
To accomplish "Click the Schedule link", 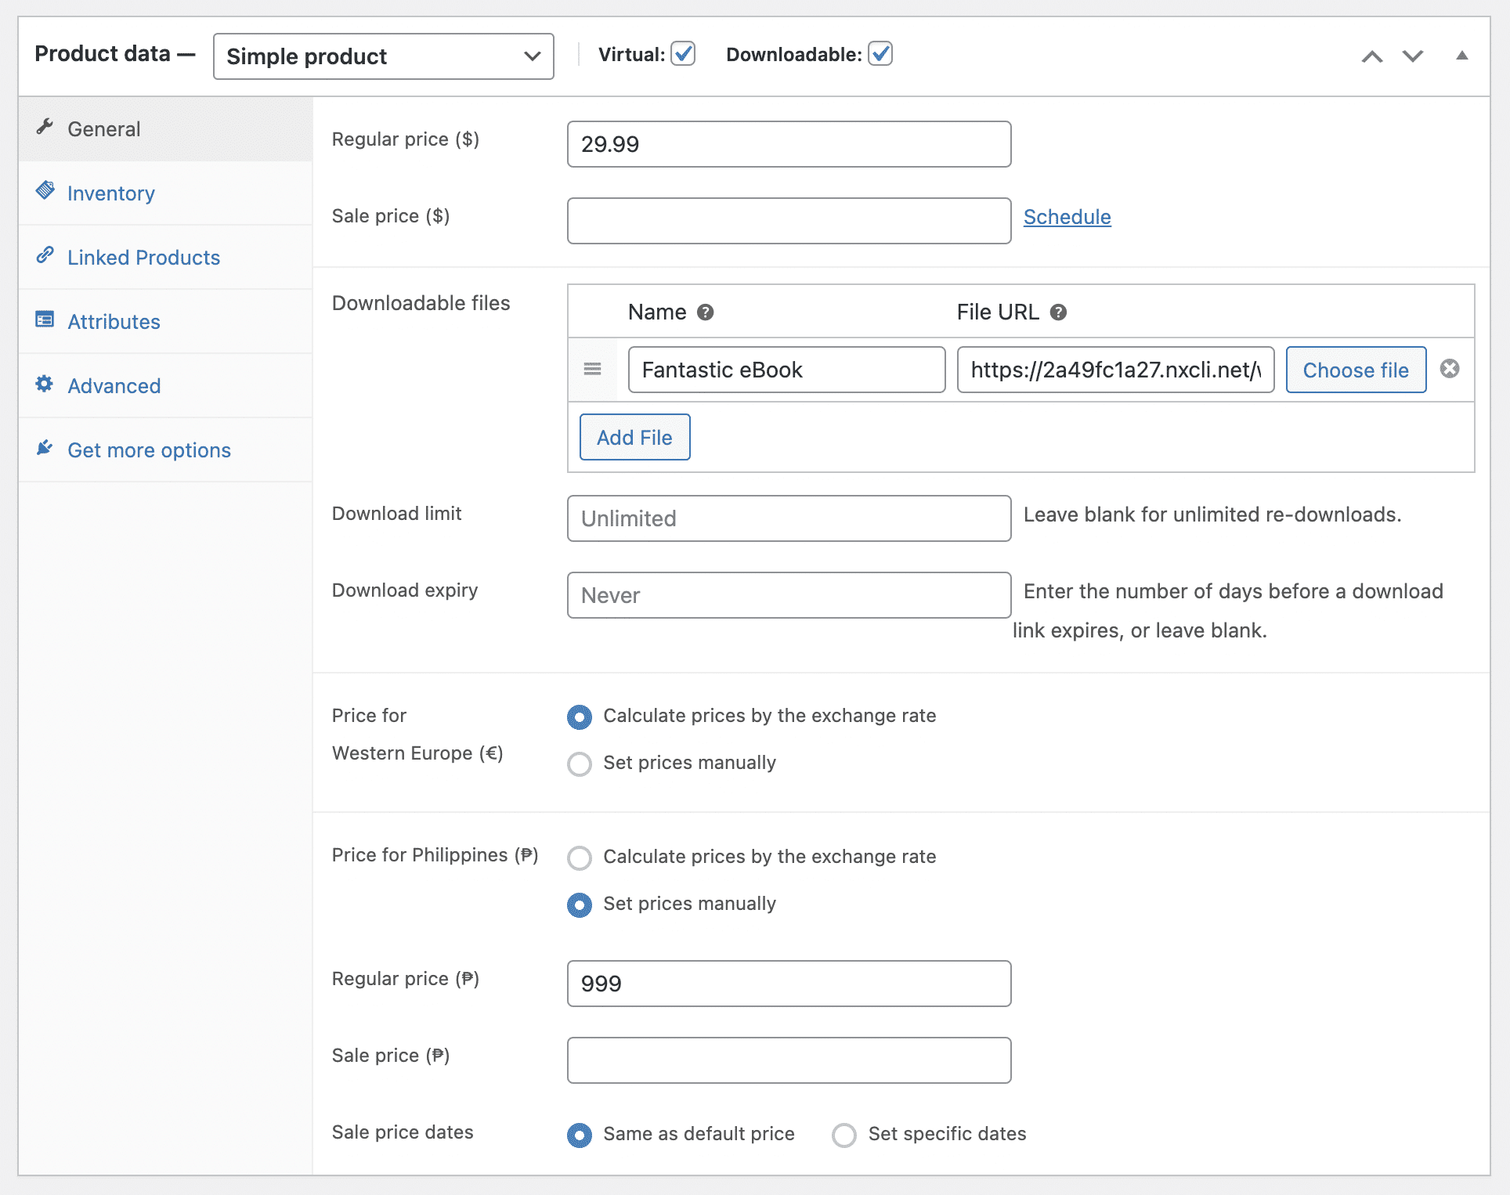I will pos(1067,217).
